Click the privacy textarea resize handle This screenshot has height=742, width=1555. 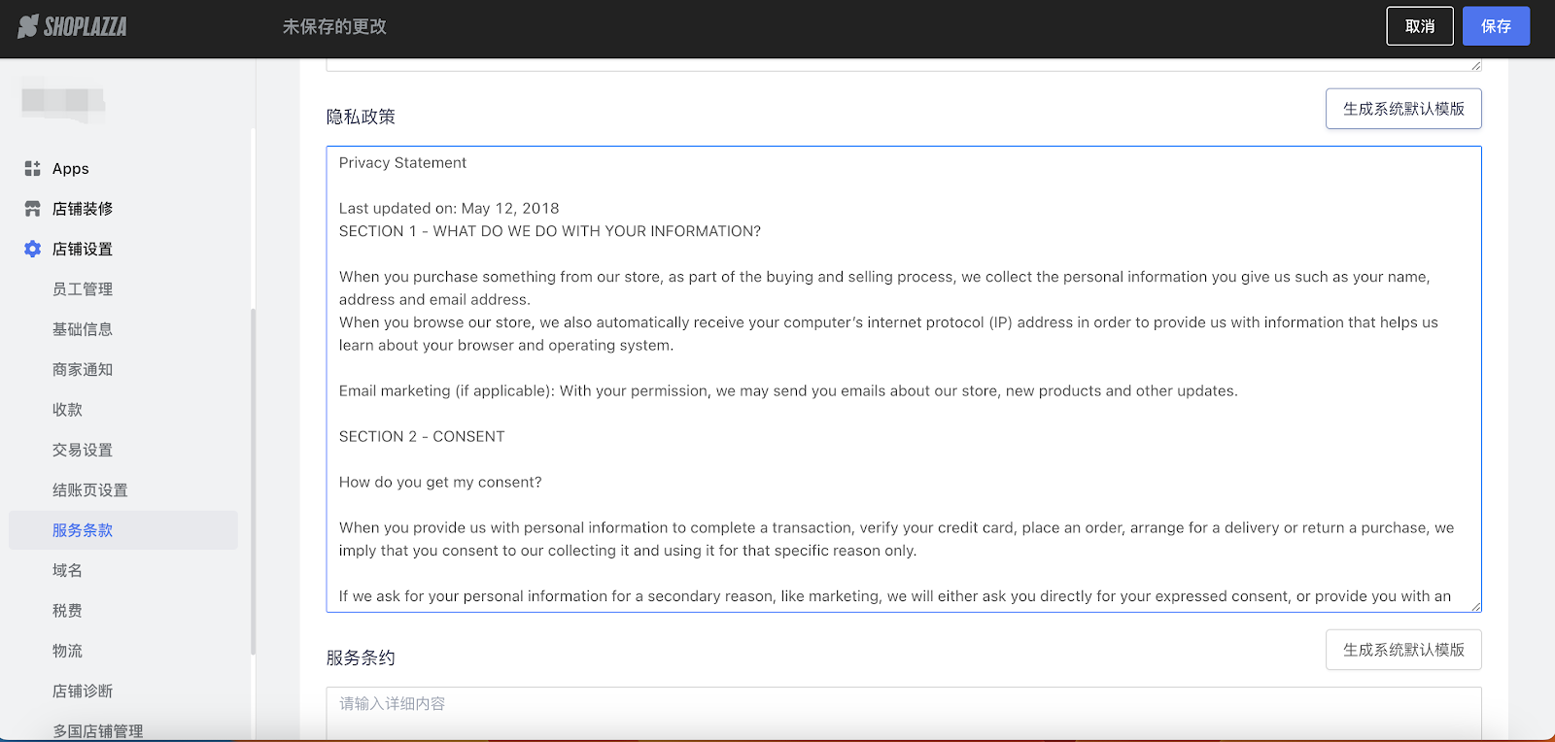(x=1475, y=606)
